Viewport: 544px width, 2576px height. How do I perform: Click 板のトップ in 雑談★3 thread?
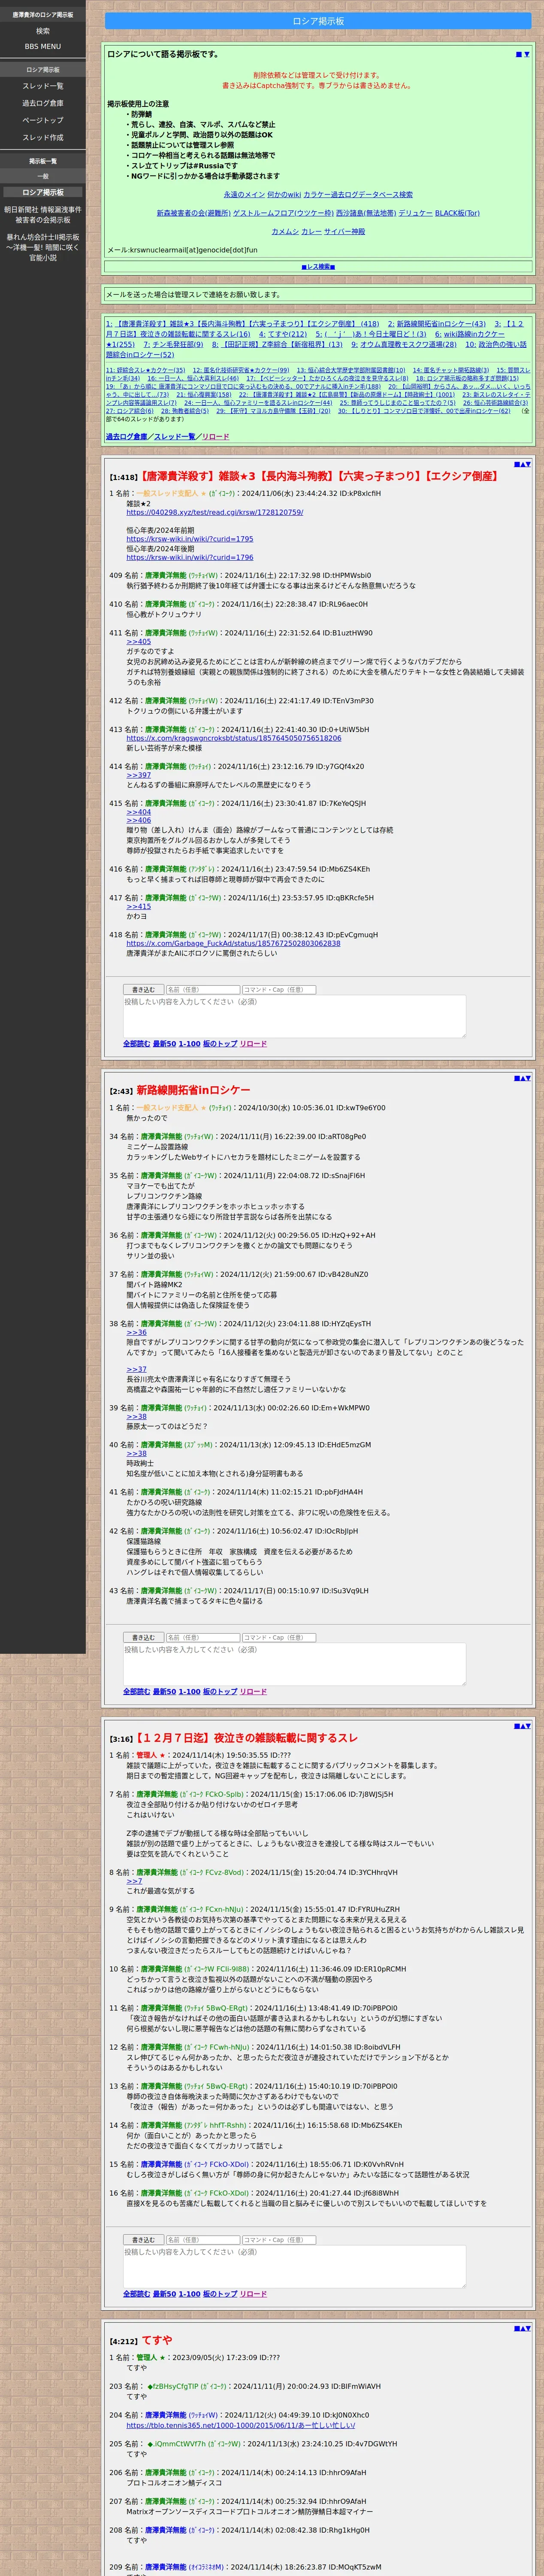[x=220, y=1044]
